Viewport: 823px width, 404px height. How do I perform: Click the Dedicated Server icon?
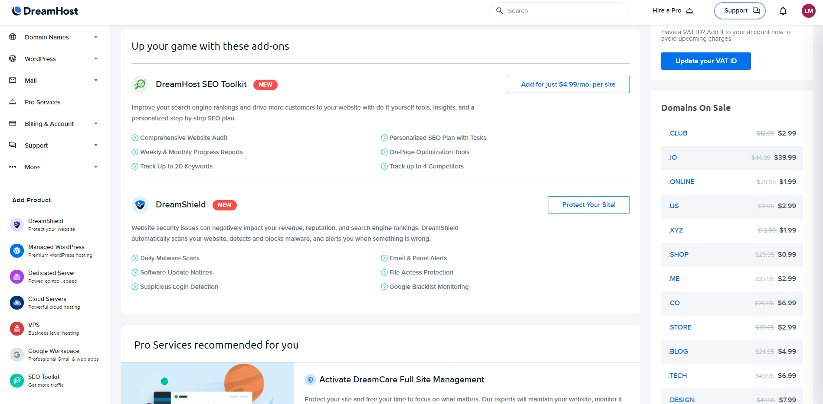(16, 276)
